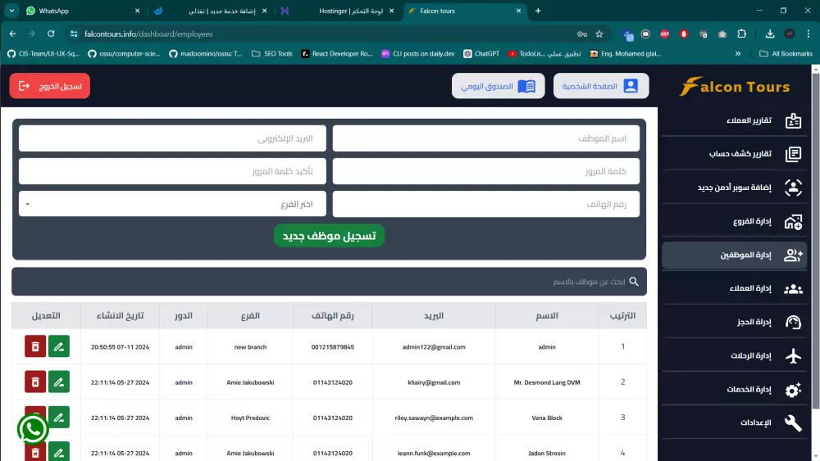The width and height of the screenshot is (820, 461).
Task: Open the tab search dropdown arrow
Action: (11, 11)
